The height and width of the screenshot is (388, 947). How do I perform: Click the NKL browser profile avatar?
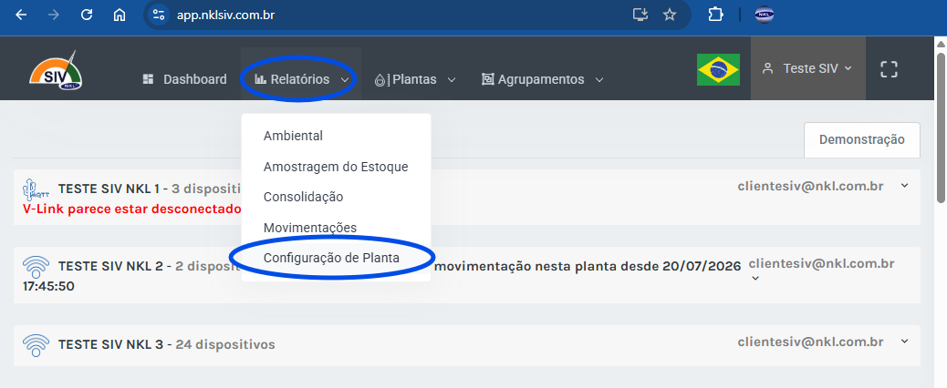pos(765,15)
